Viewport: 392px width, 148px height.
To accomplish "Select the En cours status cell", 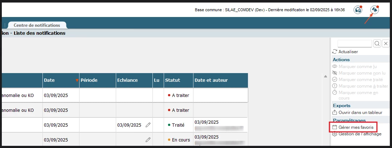I will tap(179, 140).
